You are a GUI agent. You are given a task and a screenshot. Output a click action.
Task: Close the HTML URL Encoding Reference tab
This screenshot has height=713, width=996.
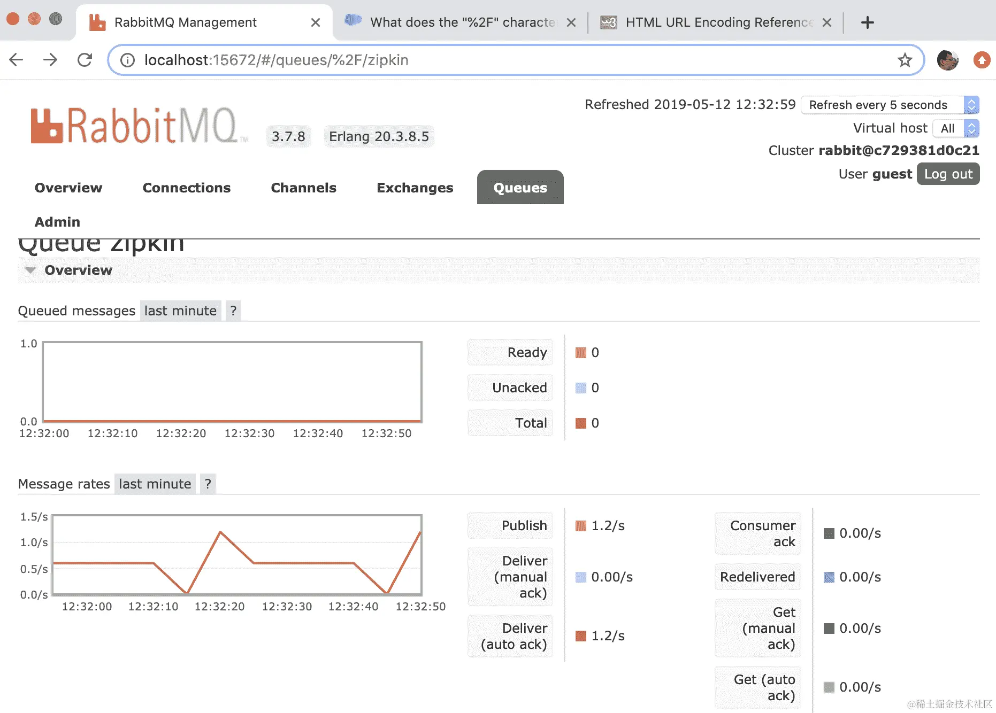pos(827,22)
